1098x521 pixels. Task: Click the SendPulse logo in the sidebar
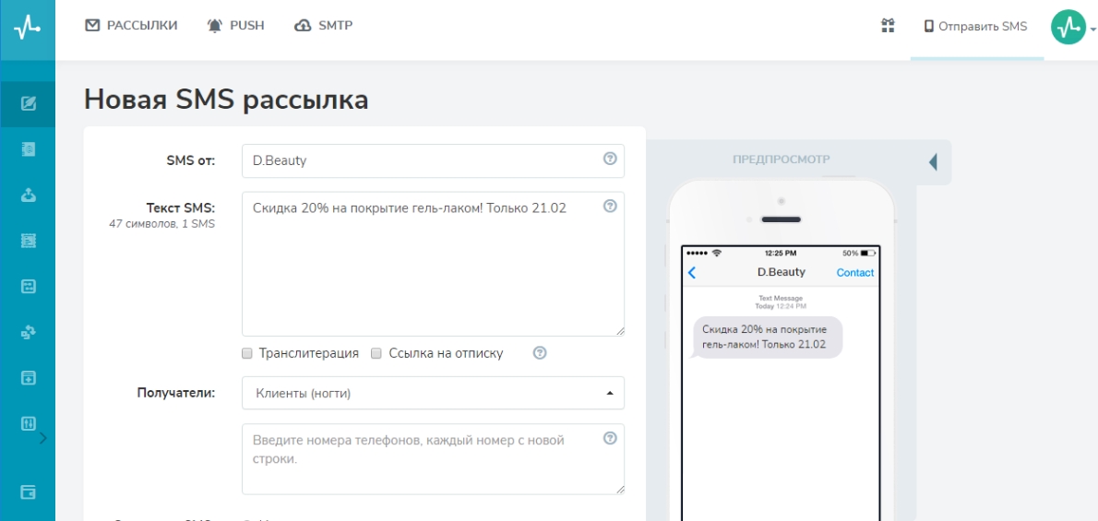27,30
